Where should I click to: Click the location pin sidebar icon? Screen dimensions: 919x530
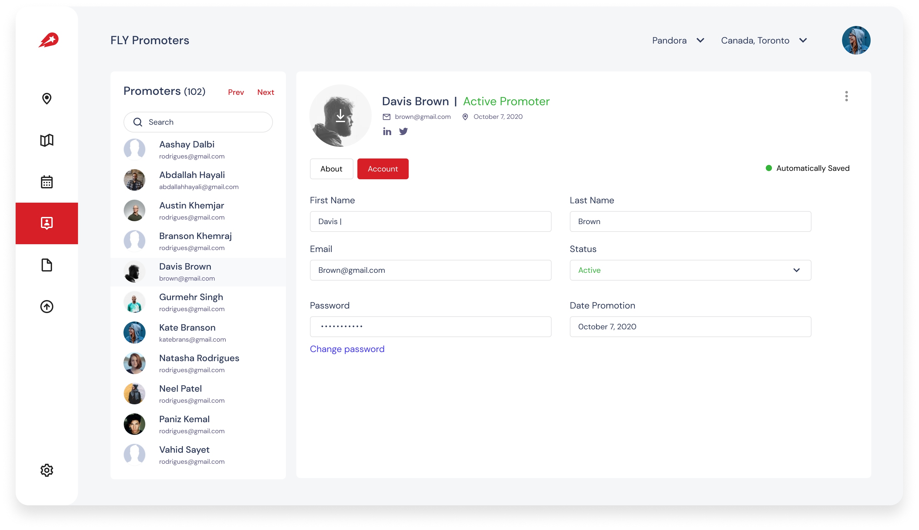pyautogui.click(x=46, y=98)
